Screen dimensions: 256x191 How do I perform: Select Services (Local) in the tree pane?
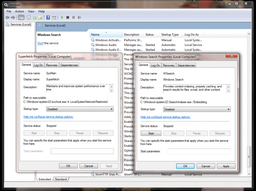tap(18, 24)
